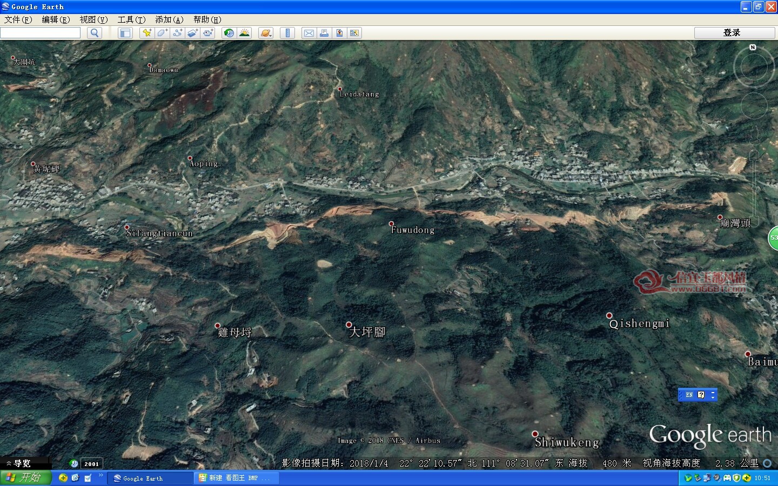Open the planet switcher dropdown
The image size is (778, 486).
coord(266,33)
